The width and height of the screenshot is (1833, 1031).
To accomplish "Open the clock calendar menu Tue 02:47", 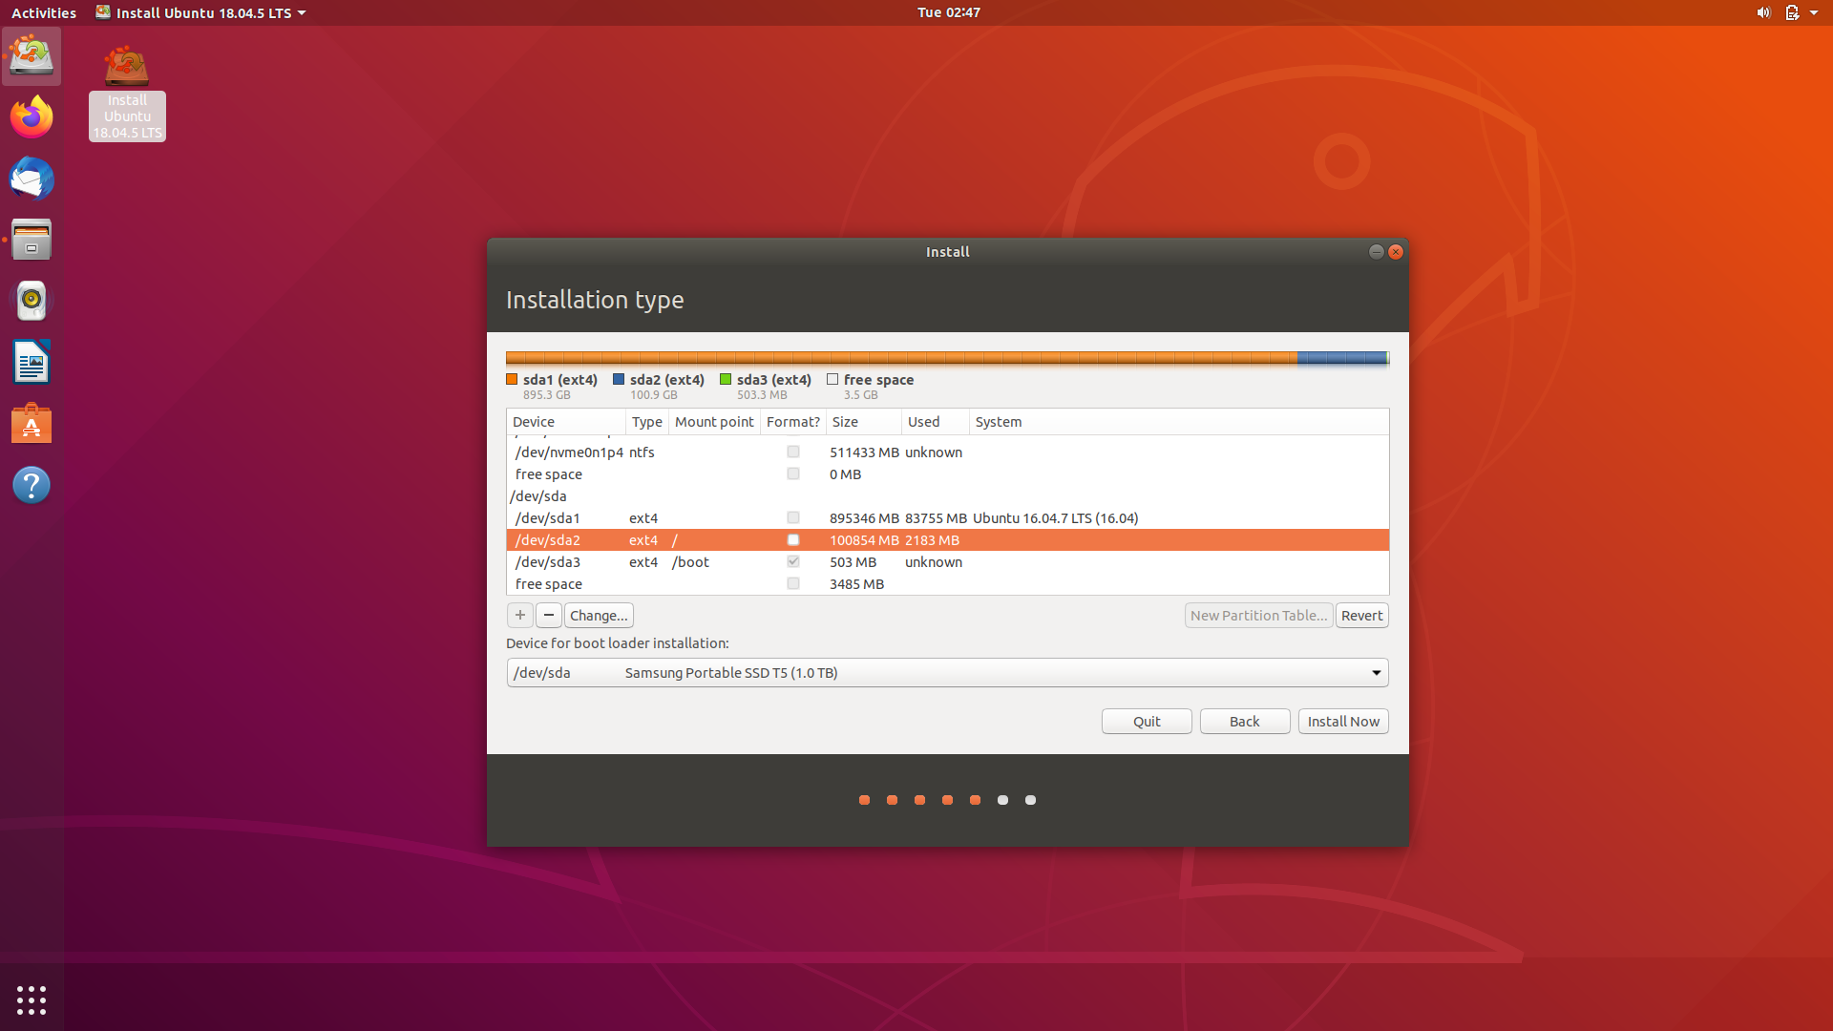I will coord(948,12).
